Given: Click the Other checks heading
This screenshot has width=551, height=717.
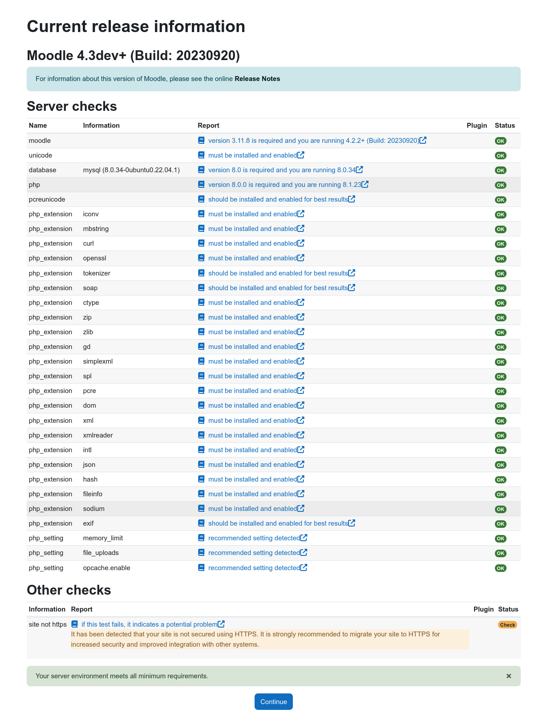Looking at the screenshot, I should [x=69, y=590].
